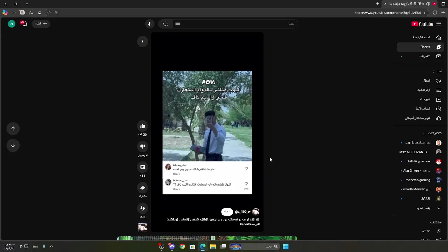
Task: Open 'موسيقى' Music in explore section
Action: (421, 231)
